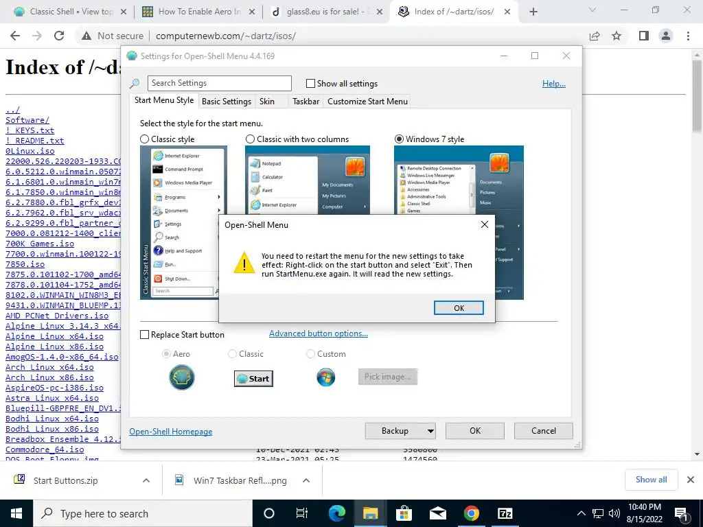Click Show all downloads
The height and width of the screenshot is (527, 703).
(651, 480)
